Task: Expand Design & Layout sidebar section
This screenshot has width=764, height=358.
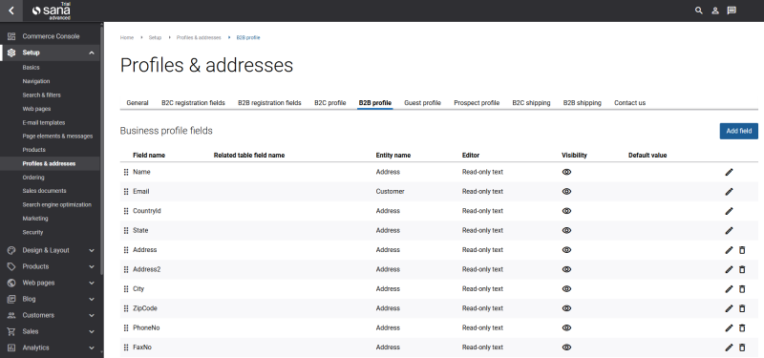Action: [91, 250]
